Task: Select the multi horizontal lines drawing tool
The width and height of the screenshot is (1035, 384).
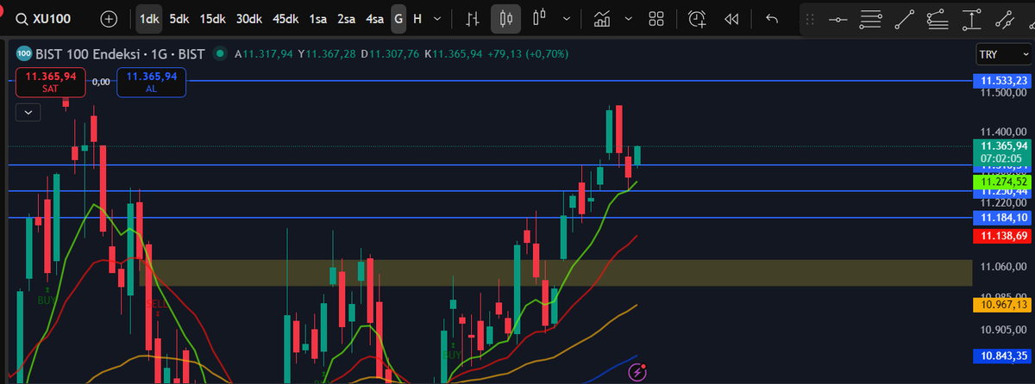Action: (870, 18)
